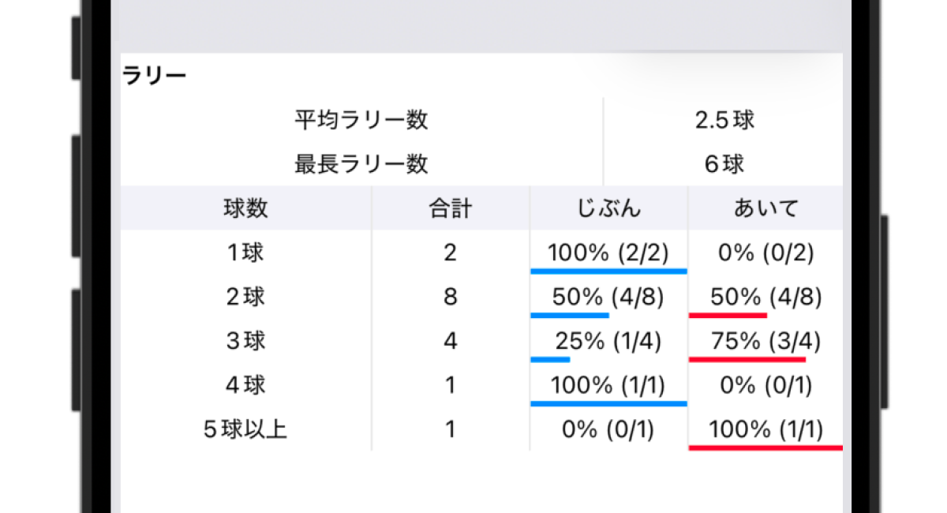Image resolution: width=947 pixels, height=513 pixels.
Task: Tap the 100% (1/1) じぶん cell
Action: tap(608, 385)
